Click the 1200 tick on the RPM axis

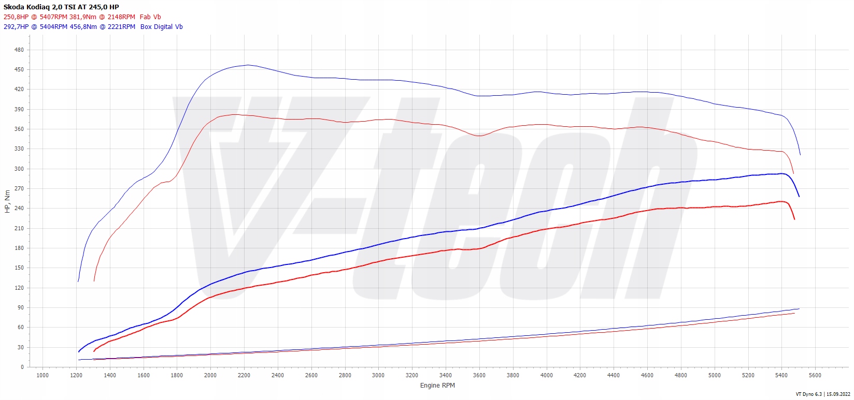tap(76, 375)
